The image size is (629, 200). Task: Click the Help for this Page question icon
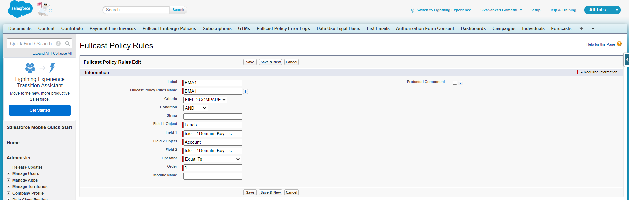[x=619, y=44]
